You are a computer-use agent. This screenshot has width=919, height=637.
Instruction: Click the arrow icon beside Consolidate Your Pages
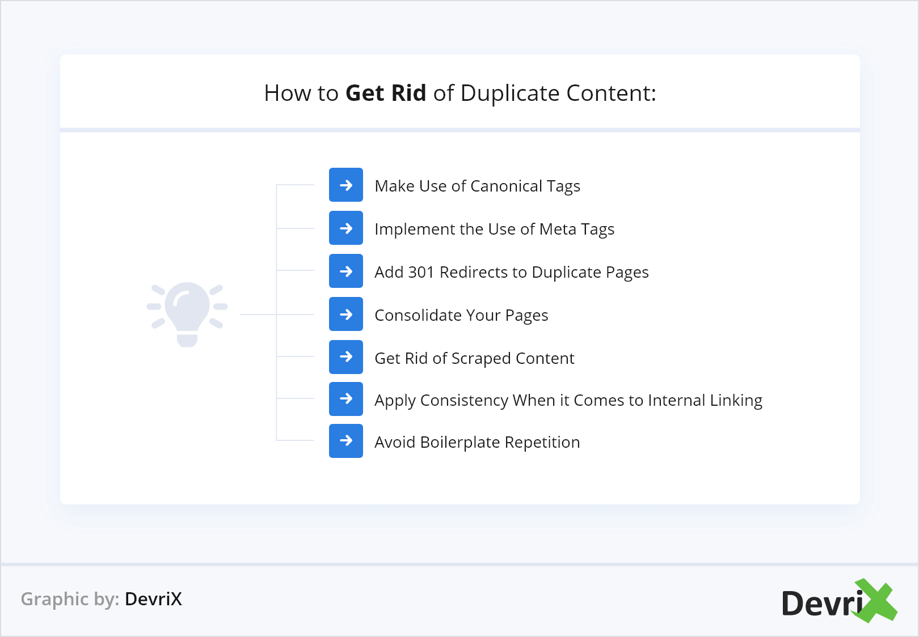(x=346, y=314)
